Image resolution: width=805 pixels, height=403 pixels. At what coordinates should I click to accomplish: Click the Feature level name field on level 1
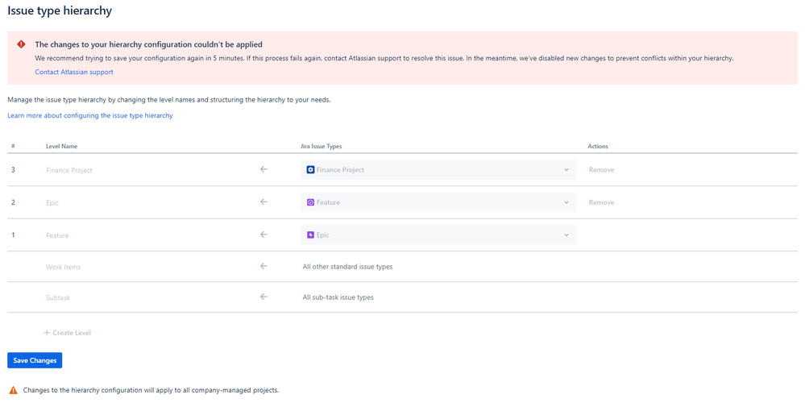[57, 235]
